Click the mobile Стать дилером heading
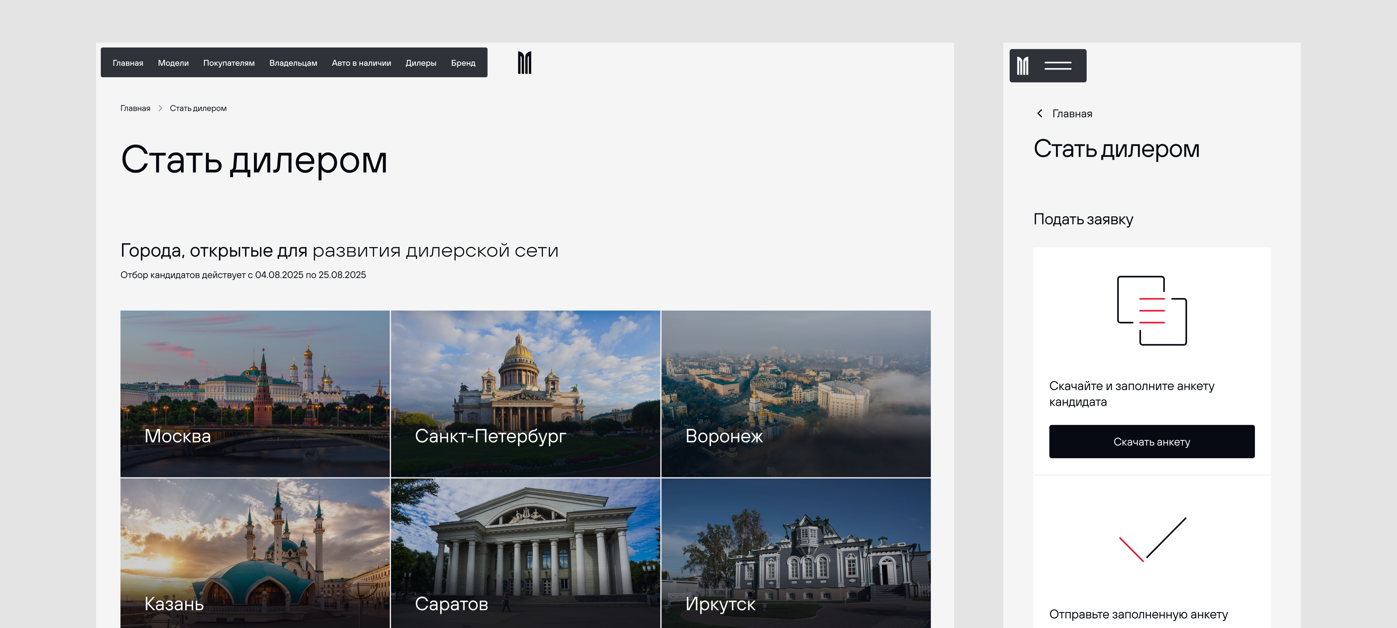This screenshot has height=628, width=1397. 1117,149
